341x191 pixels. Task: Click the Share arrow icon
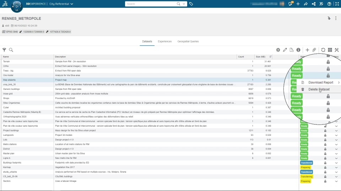(x=306, y=4)
